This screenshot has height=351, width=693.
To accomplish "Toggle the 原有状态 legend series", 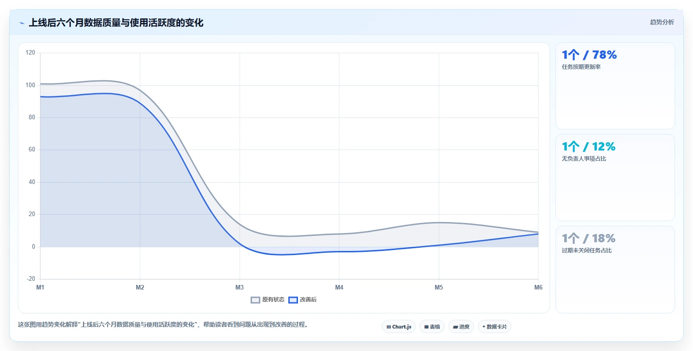I will tap(268, 300).
